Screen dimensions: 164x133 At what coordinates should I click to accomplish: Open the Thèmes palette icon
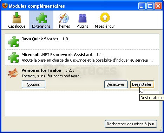point(64,18)
